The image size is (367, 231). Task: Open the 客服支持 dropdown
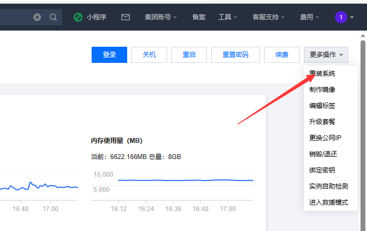click(268, 17)
